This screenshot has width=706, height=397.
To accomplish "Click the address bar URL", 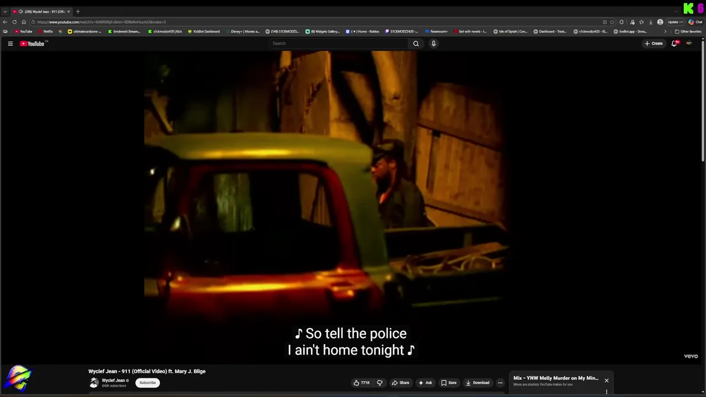I will pyautogui.click(x=101, y=22).
